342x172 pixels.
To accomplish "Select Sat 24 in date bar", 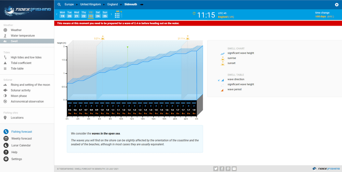I will click(98, 14).
